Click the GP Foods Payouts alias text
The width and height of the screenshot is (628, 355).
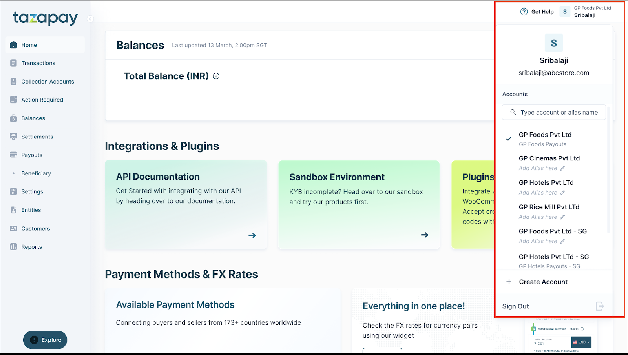point(542,144)
